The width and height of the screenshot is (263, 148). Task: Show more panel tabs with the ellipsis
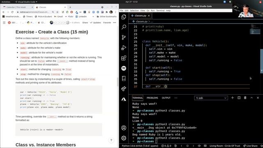(176, 98)
